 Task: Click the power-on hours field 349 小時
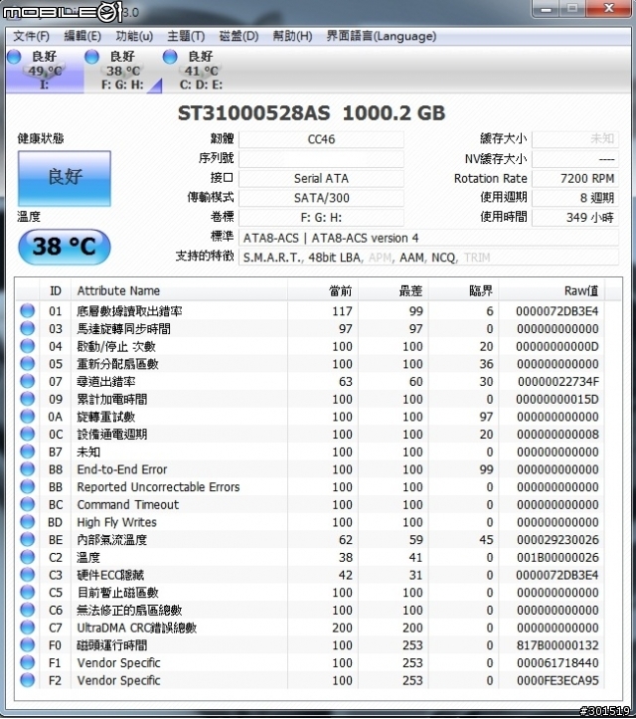(x=575, y=218)
